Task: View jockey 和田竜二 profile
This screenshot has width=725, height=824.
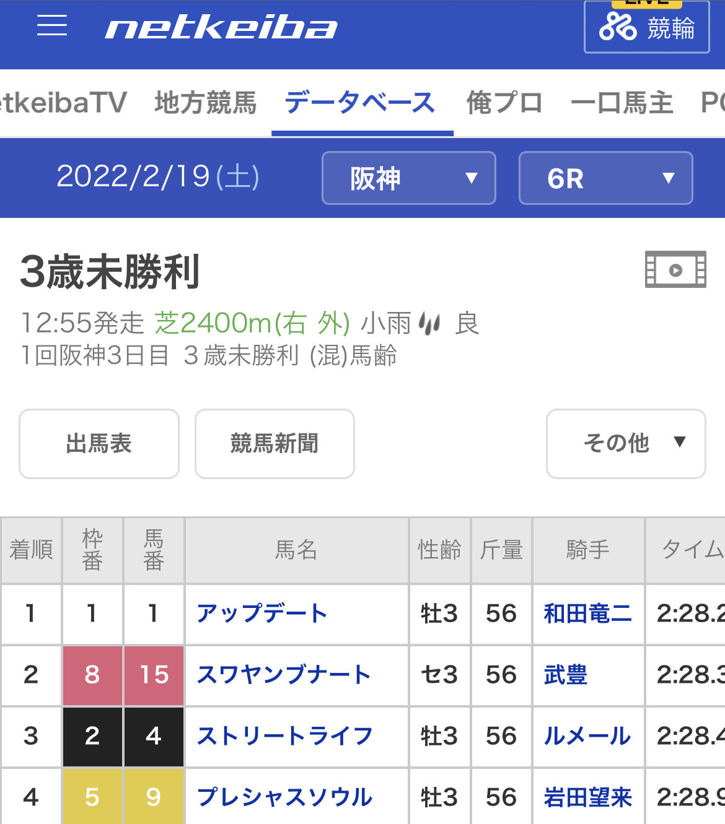Action: click(587, 614)
